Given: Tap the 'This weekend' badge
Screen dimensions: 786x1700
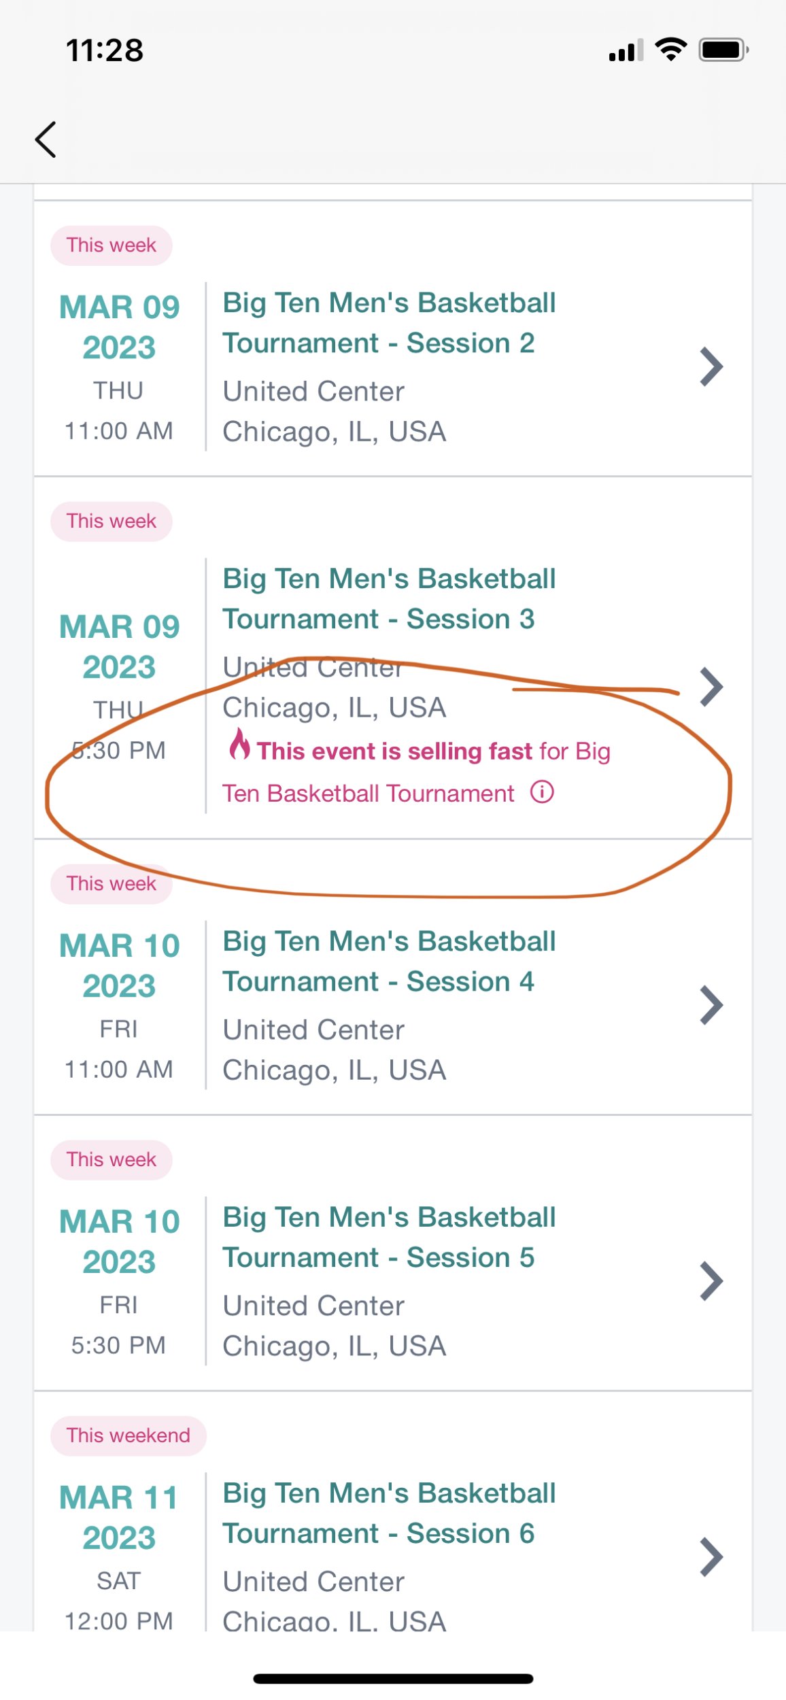Looking at the screenshot, I should (129, 1436).
